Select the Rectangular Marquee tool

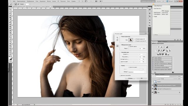pos(10,11)
